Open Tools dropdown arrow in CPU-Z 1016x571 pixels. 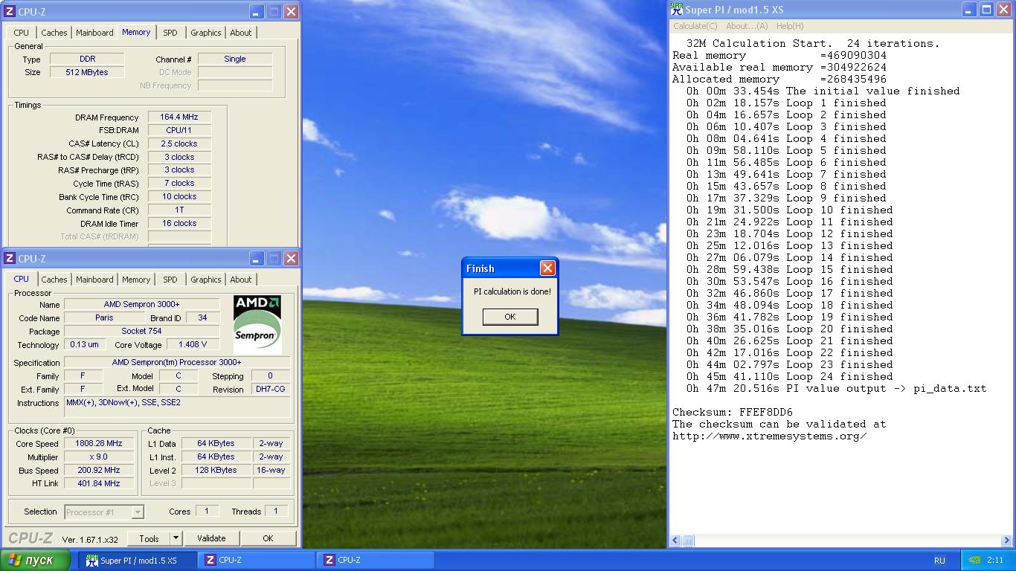tap(176, 538)
